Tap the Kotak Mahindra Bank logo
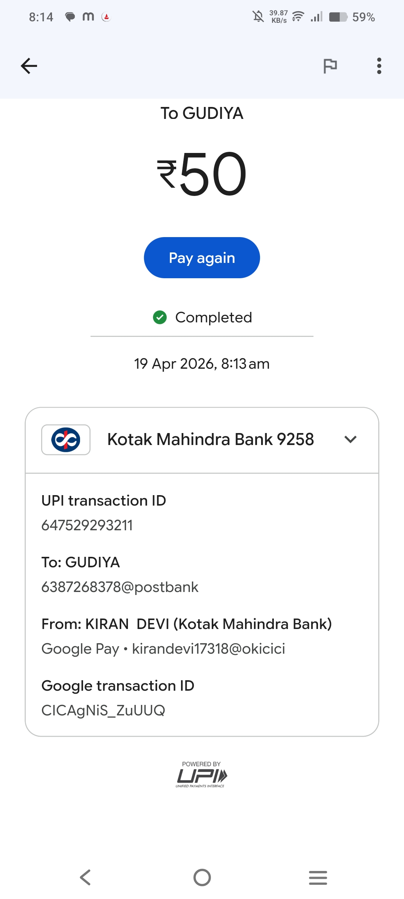 pyautogui.click(x=66, y=440)
